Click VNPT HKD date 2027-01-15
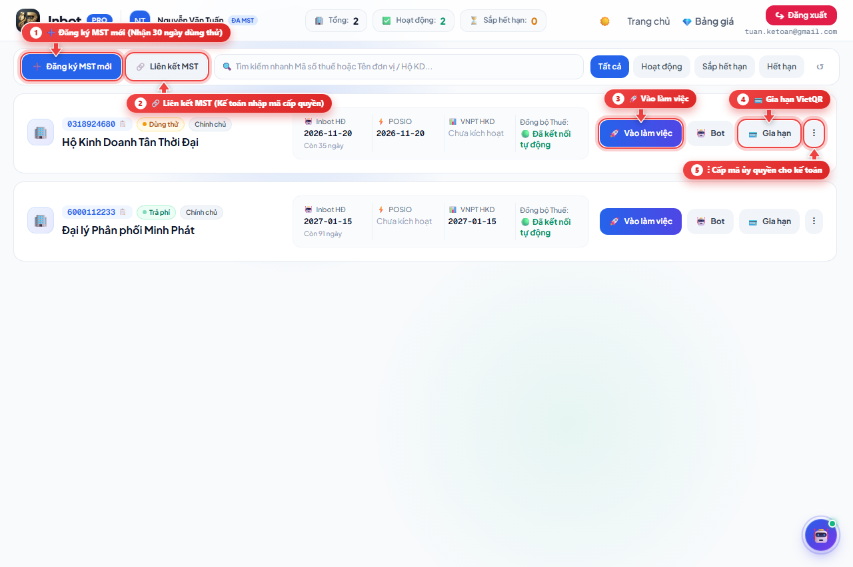 (472, 221)
